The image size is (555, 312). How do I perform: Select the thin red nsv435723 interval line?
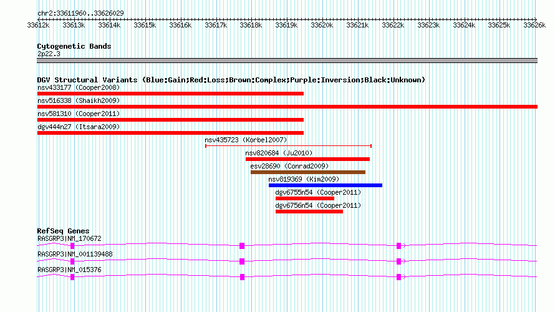pyautogui.click(x=288, y=146)
